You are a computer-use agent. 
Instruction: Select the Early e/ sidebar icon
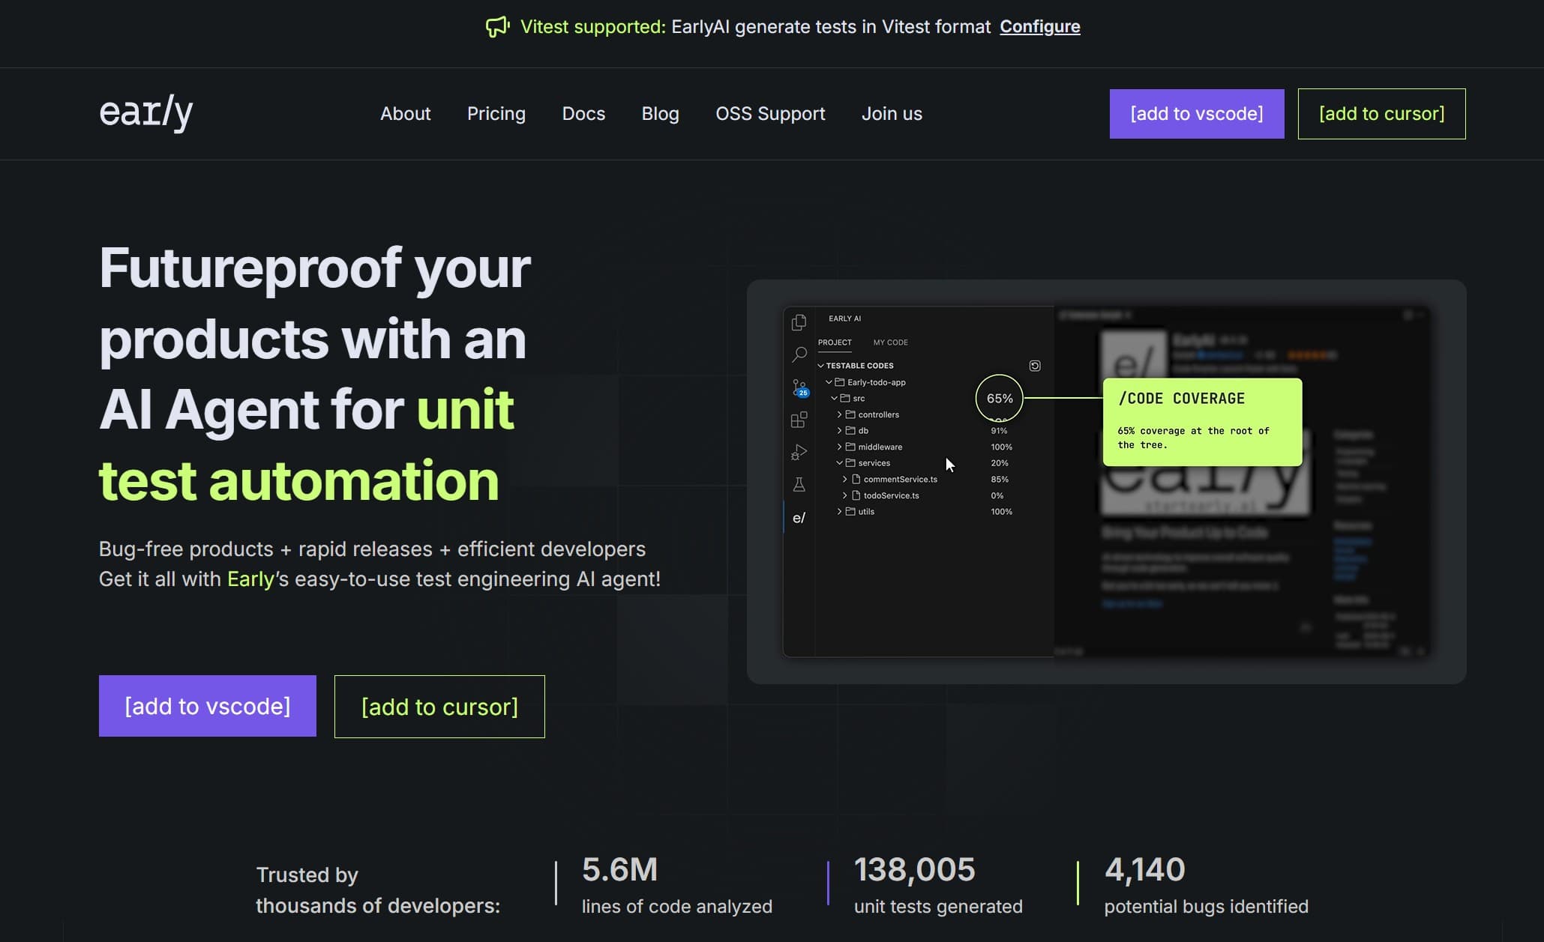[x=799, y=518]
